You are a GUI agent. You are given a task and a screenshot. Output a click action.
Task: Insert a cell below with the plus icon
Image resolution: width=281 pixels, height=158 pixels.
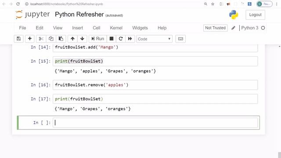click(x=30, y=39)
